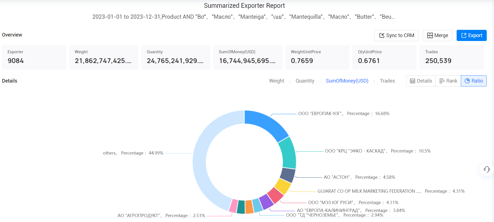Click the Exporter 9084 overview card
The width and height of the screenshot is (494, 222).
click(x=34, y=57)
